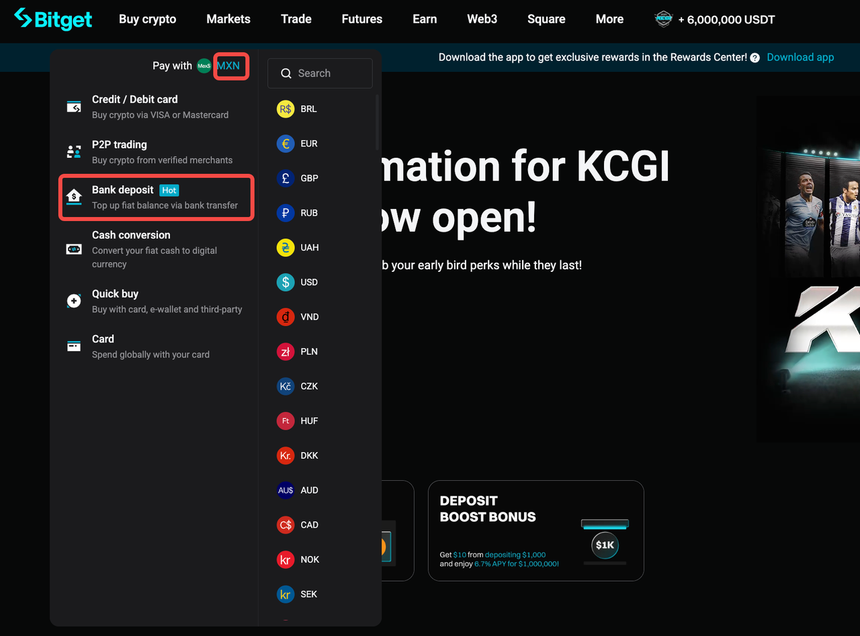Click the Card menu icon
This screenshot has height=636, width=860.
tap(74, 347)
